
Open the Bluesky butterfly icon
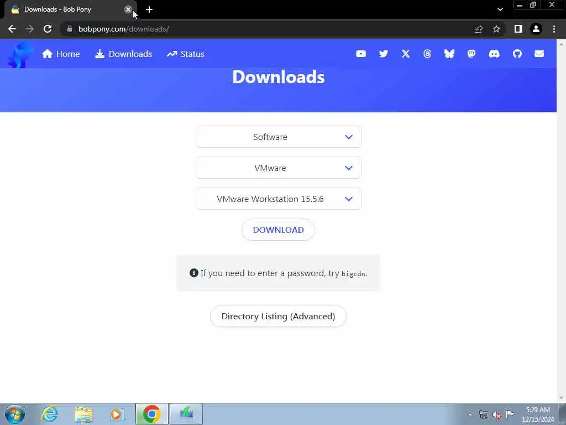[x=449, y=54]
